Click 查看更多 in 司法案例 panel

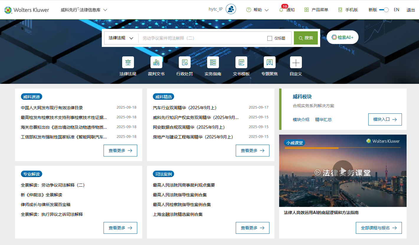253,228
